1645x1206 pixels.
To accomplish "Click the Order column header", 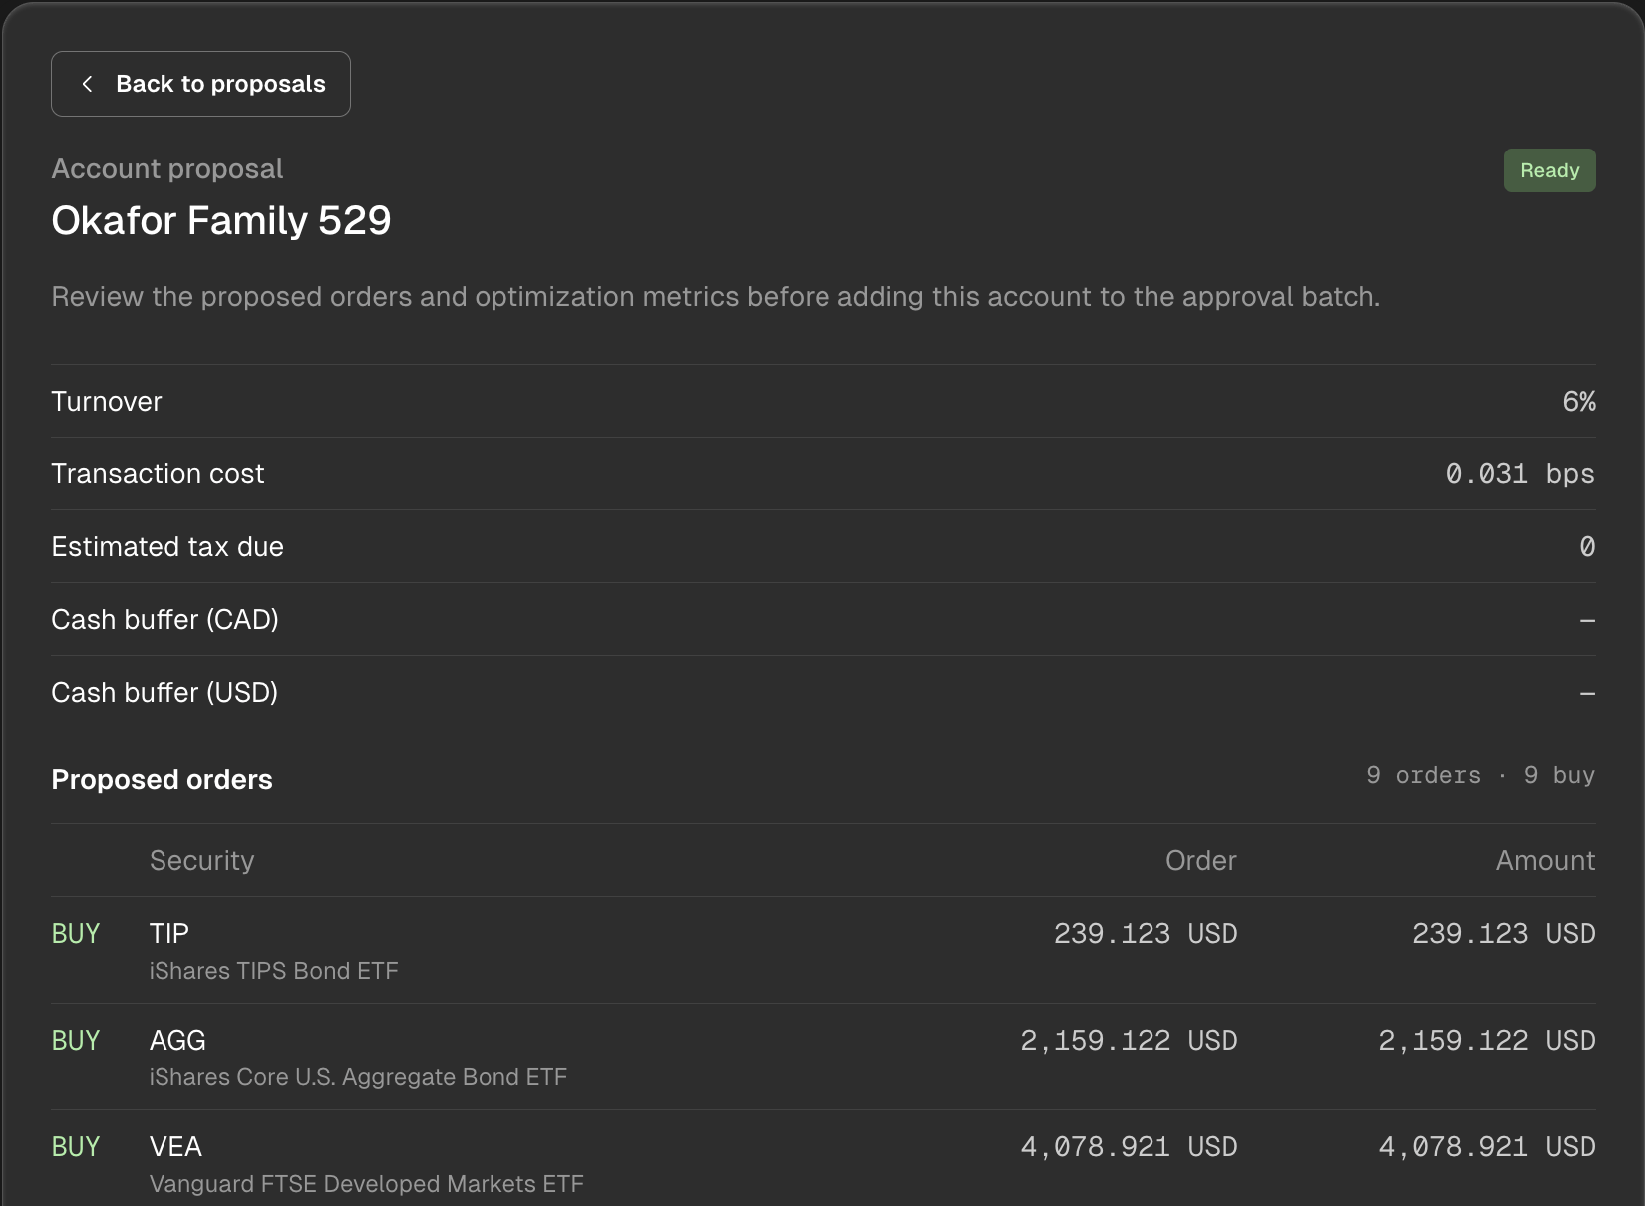I will (1201, 860).
